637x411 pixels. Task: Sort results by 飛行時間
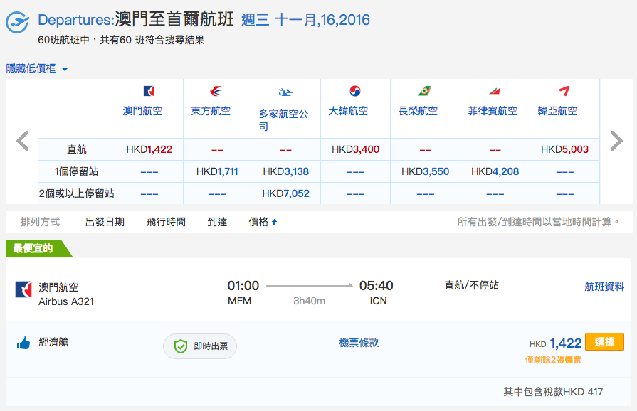(166, 222)
